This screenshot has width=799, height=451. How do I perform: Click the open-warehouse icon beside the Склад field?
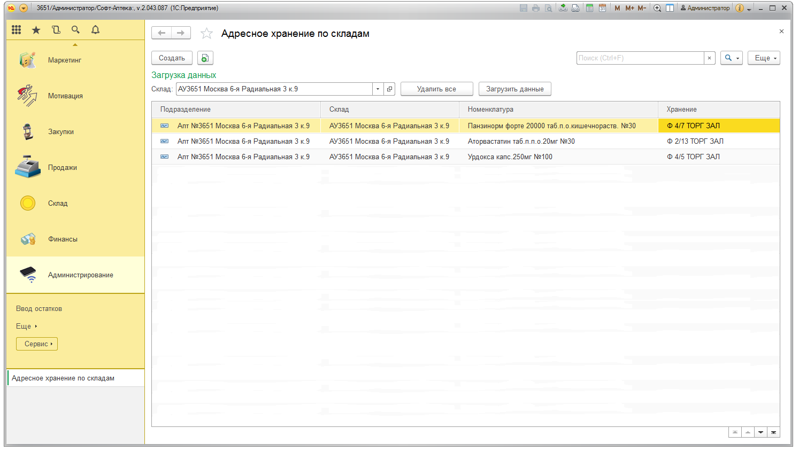389,89
